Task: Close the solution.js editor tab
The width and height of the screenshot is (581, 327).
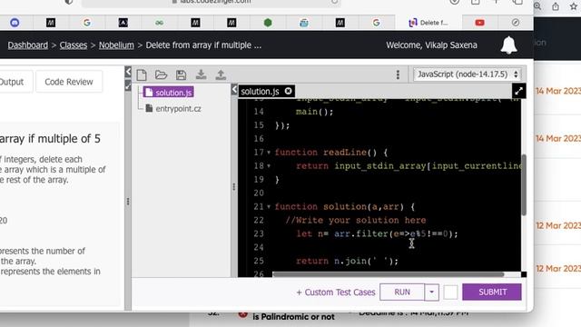Action: click(289, 91)
